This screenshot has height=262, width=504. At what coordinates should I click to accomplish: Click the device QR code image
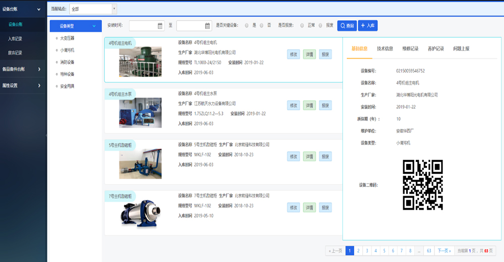click(422, 185)
